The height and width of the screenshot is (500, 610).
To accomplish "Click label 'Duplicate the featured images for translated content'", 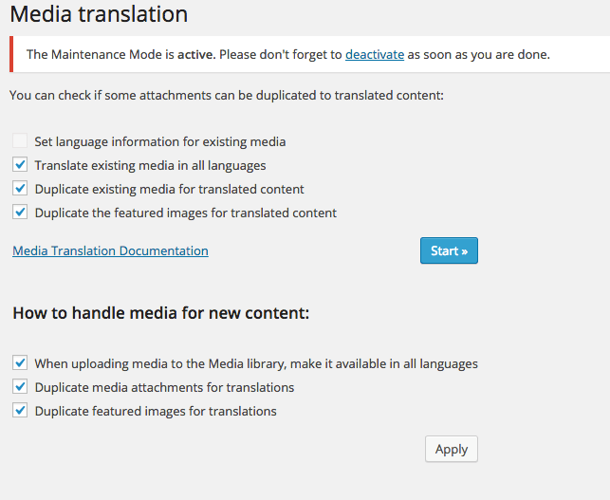I will click(x=186, y=213).
